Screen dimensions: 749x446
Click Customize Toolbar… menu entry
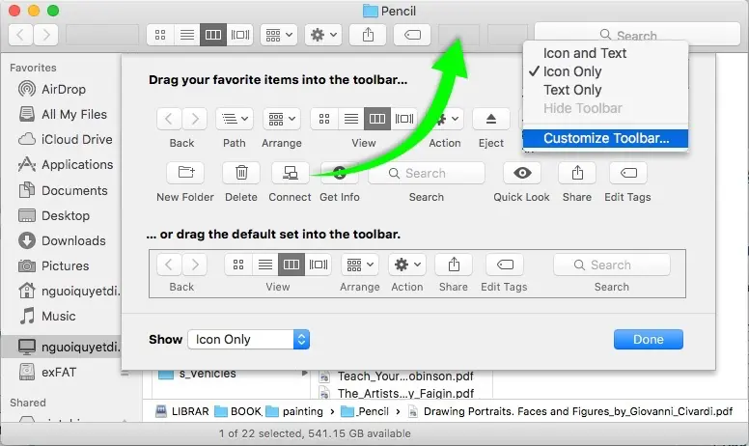point(605,138)
